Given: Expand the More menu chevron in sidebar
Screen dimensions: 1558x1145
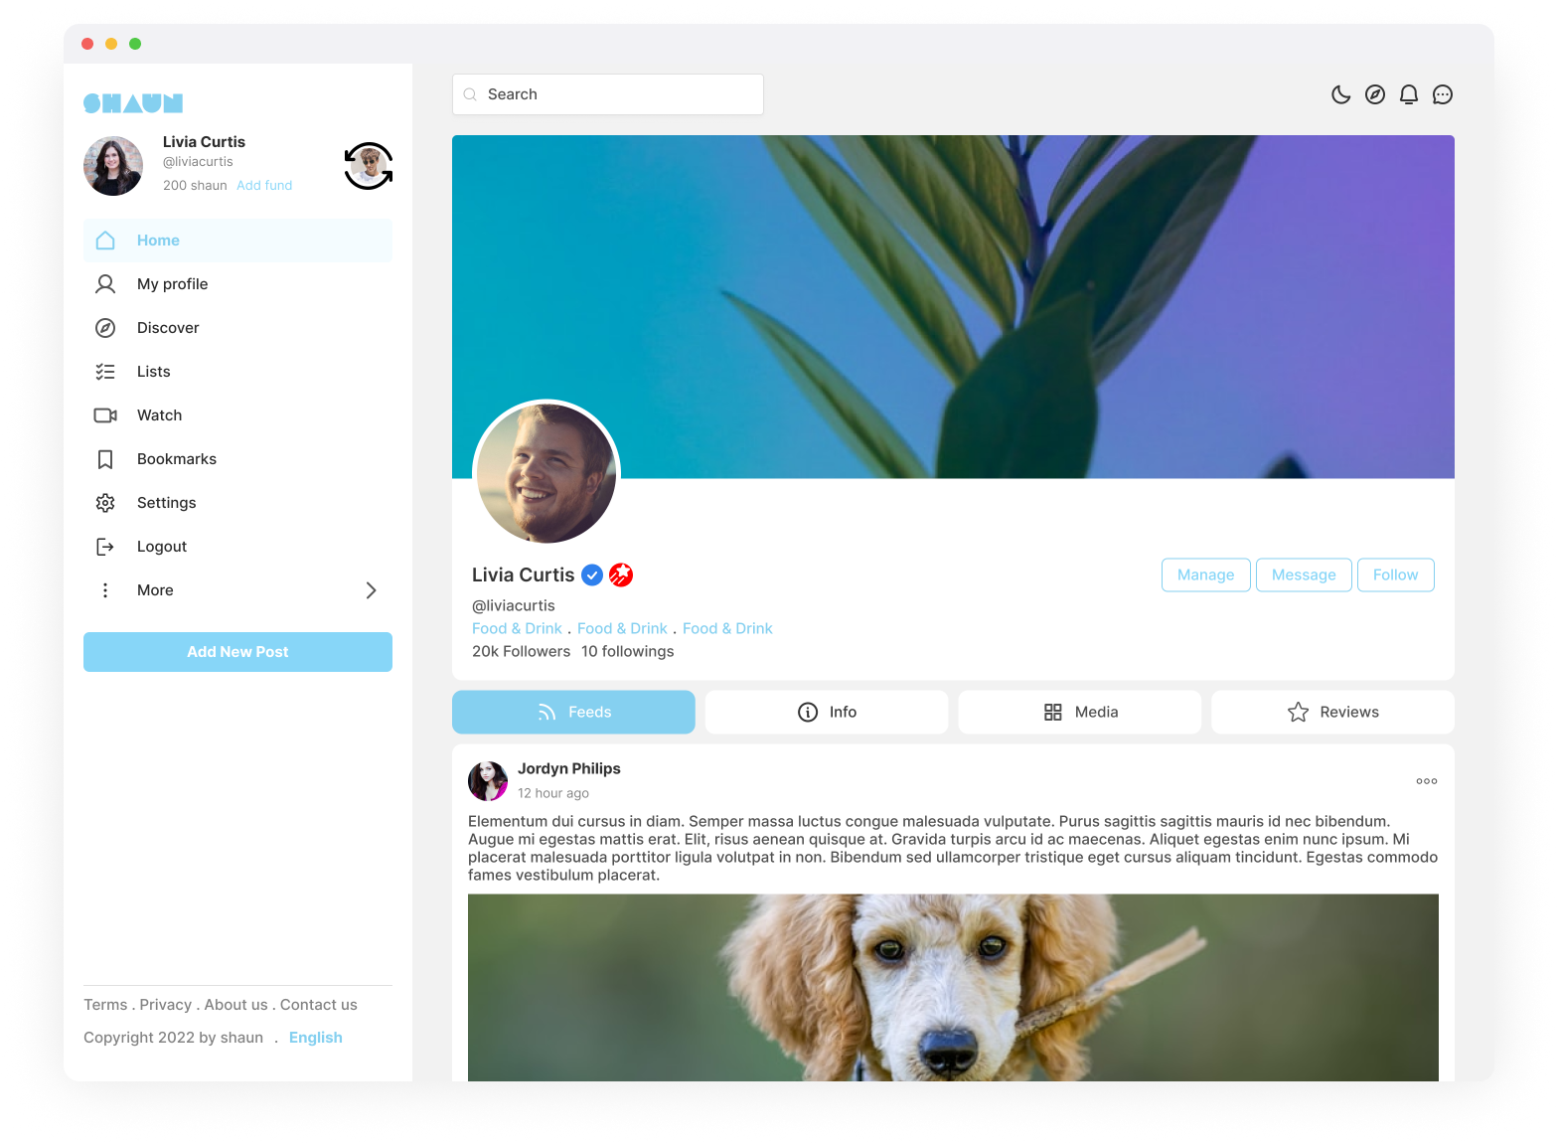Looking at the screenshot, I should (x=371, y=590).
